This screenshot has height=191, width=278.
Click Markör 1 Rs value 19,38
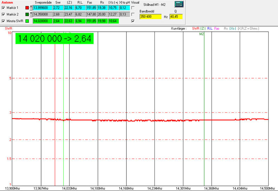[x=102, y=8]
